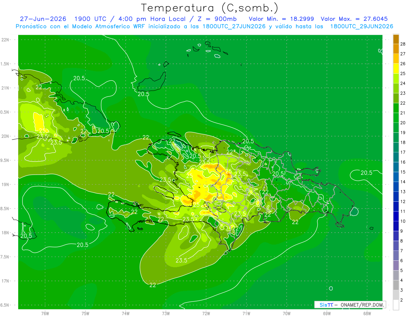The height and width of the screenshot is (318, 412).
Task: Click the 68W longitude axis label
Action: [x=367, y=314]
